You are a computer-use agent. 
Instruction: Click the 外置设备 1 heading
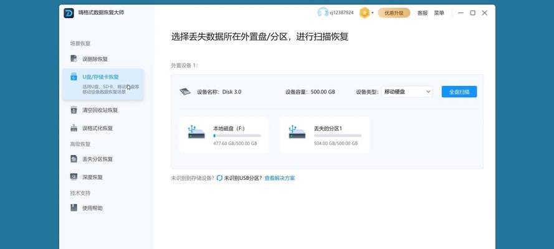tap(185, 65)
